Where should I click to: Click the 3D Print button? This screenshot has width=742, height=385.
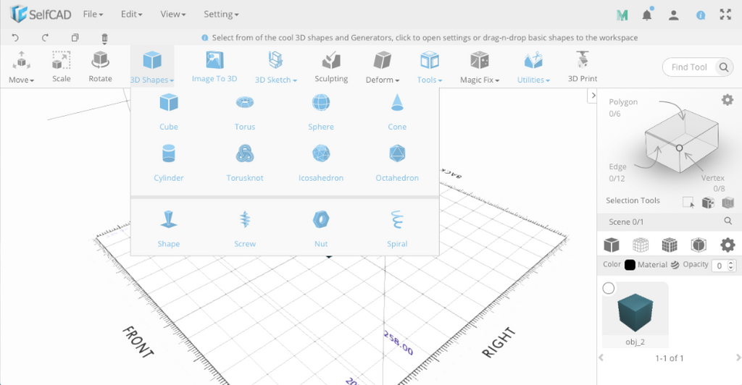pos(583,67)
